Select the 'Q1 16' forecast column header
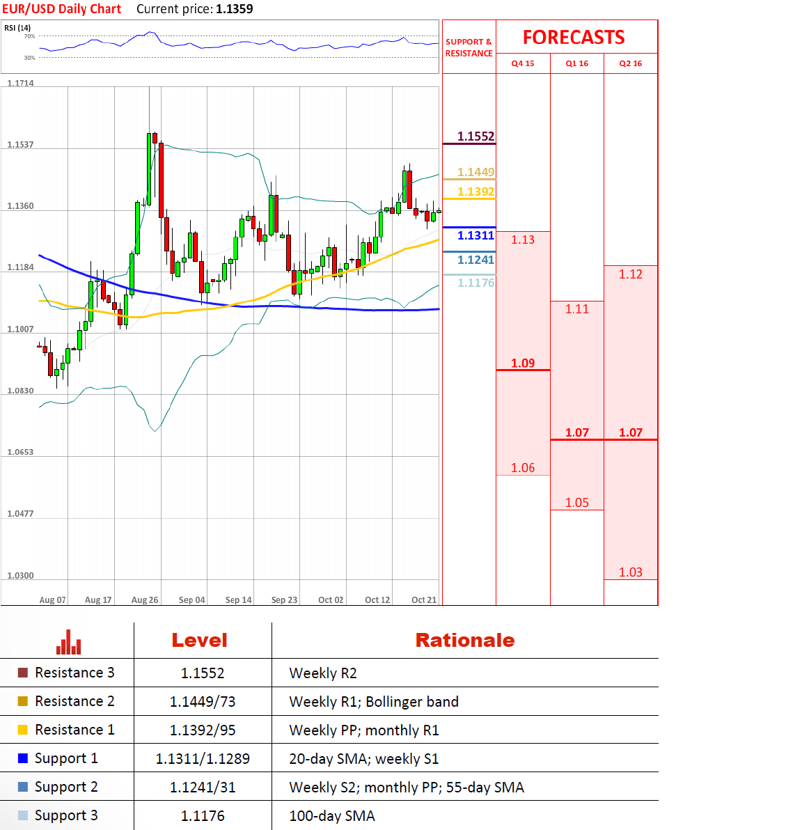Viewport: 802px width, 830px height. coord(577,63)
